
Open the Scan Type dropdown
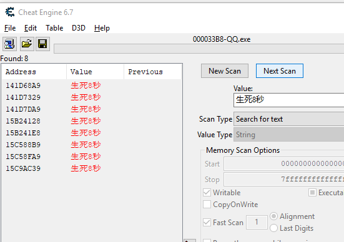pyautogui.click(x=288, y=119)
